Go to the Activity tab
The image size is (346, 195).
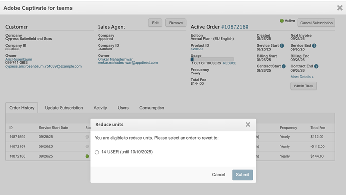pos(100,108)
